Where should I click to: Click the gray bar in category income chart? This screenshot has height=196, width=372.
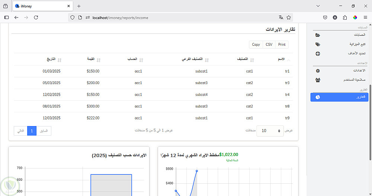(111, 185)
